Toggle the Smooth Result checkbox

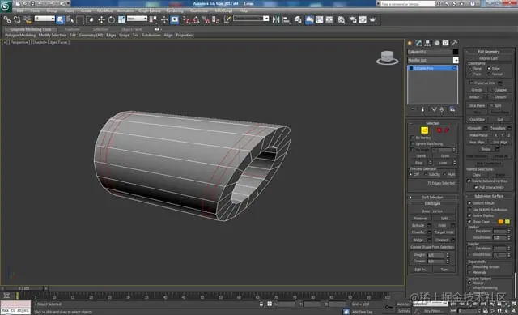[469, 203]
